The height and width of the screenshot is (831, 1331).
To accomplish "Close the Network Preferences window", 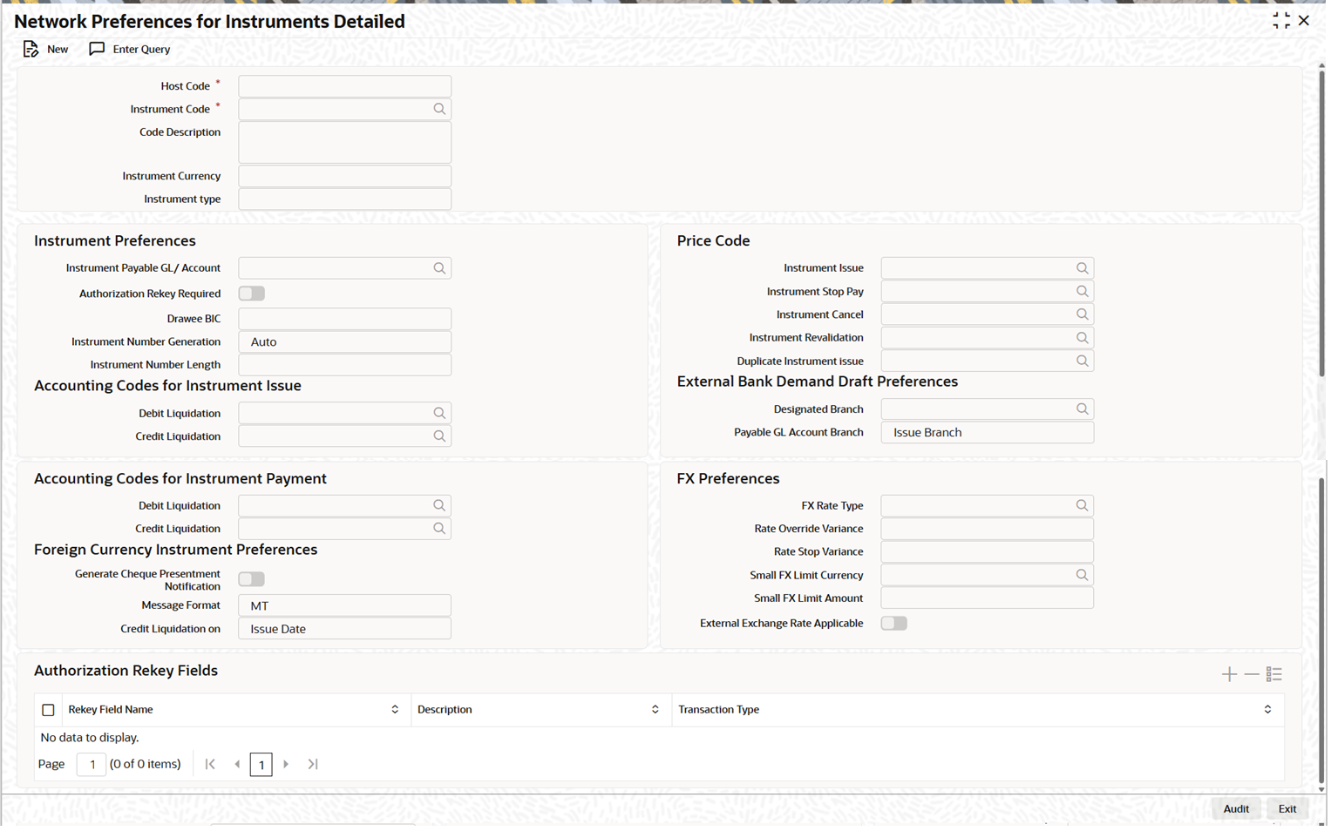I will [1304, 21].
